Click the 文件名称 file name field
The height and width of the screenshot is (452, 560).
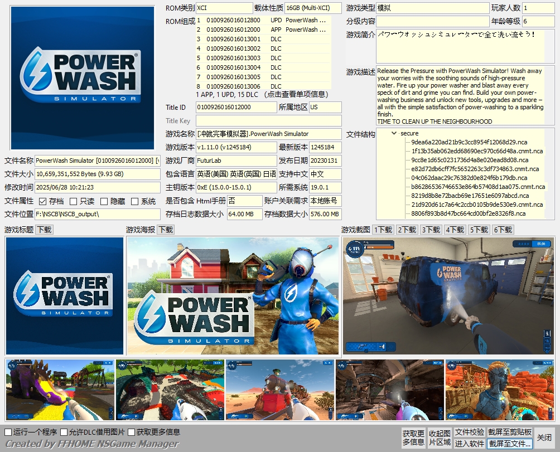click(x=98, y=161)
